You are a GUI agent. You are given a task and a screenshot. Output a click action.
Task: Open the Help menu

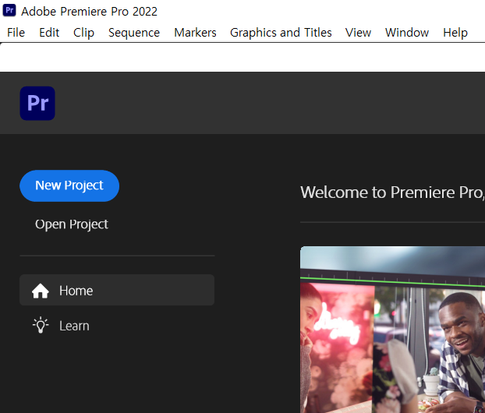point(455,33)
